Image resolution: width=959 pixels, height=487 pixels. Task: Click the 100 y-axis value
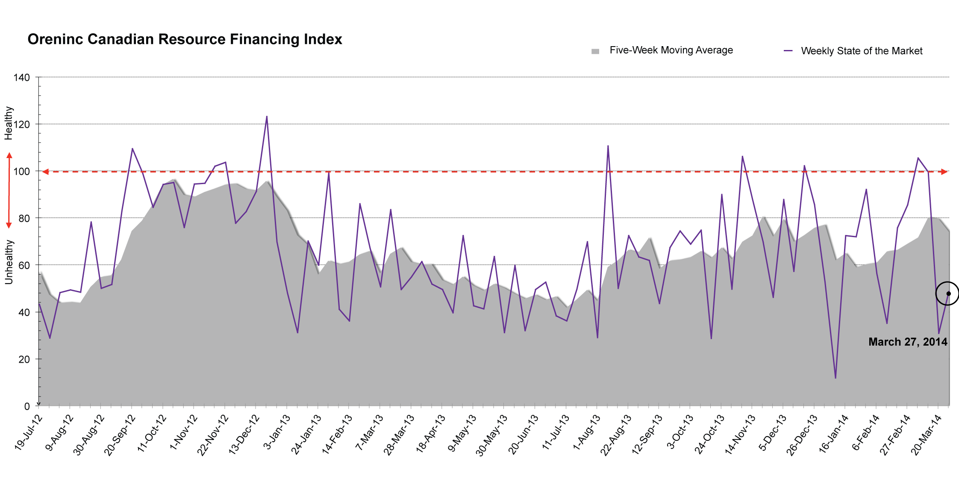click(21, 172)
